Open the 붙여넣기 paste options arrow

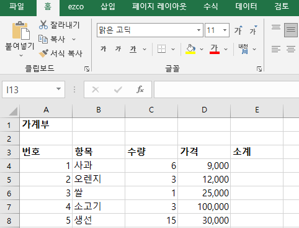pyautogui.click(x=21, y=55)
